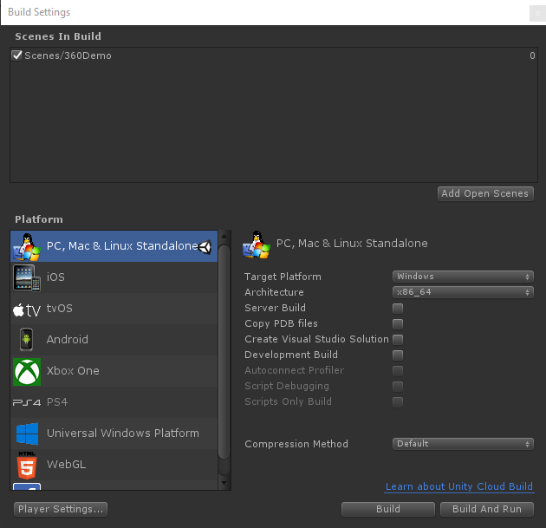Click the Universal Windows Platform label
The image size is (546, 528).
point(123,433)
